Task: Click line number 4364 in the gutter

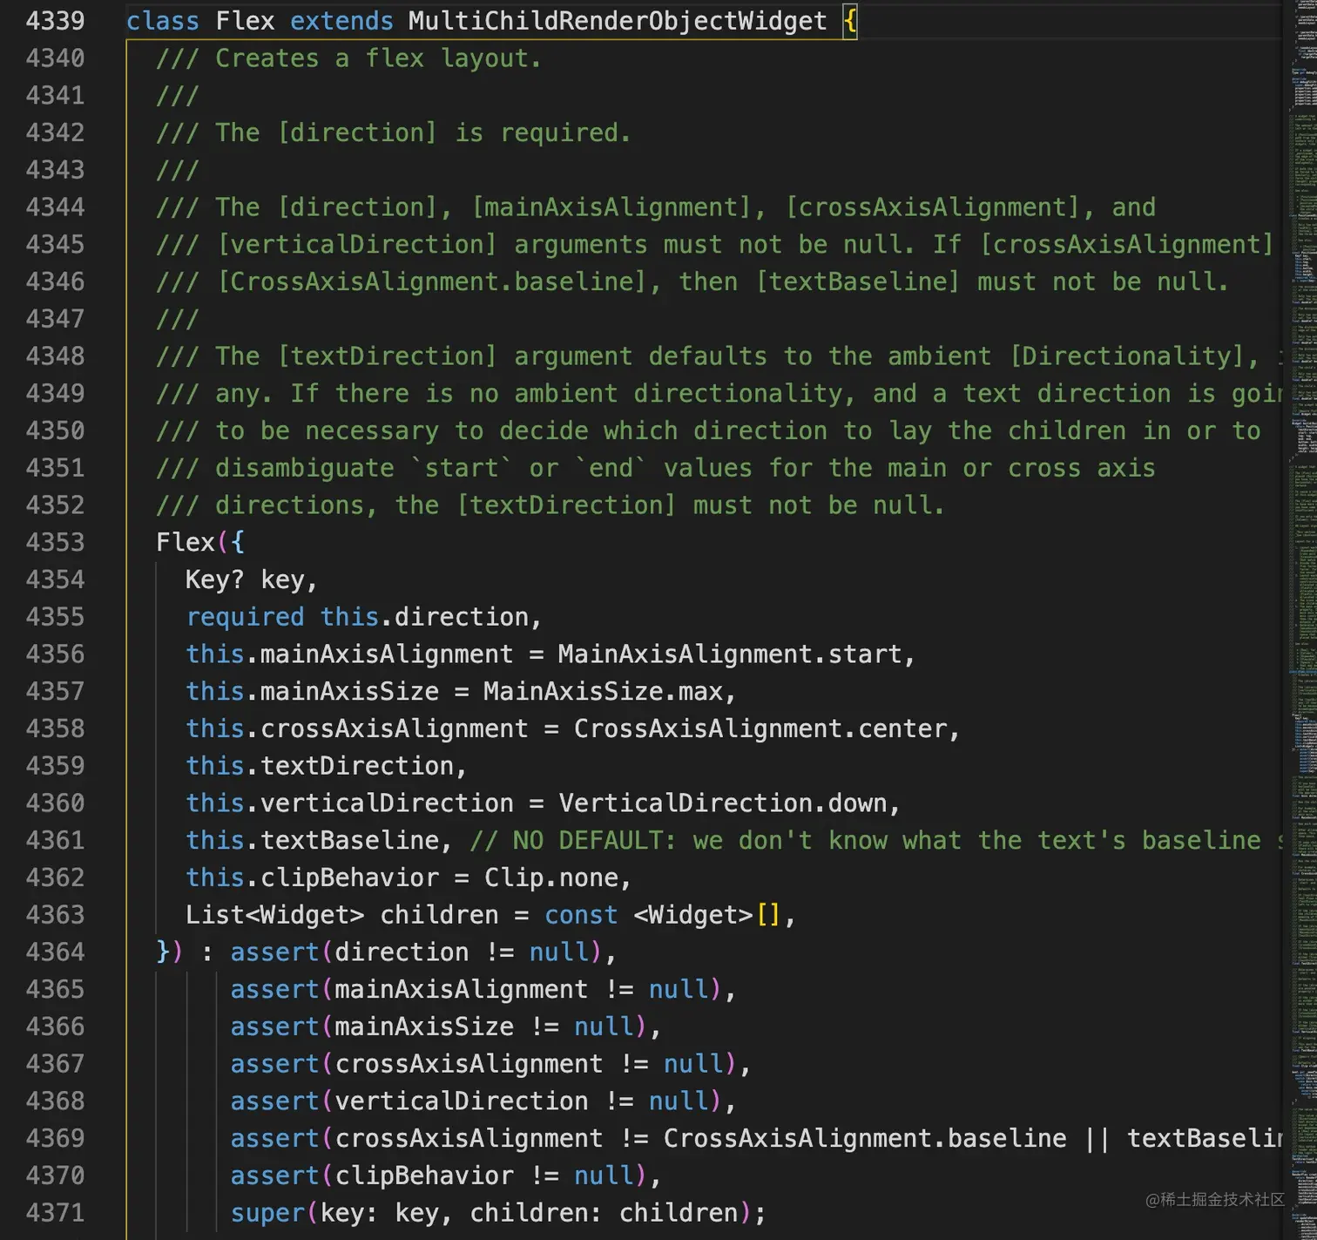Action: coord(56,952)
